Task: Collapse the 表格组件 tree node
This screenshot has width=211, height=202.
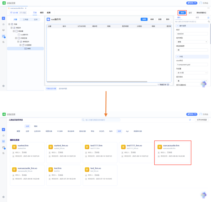Action: pyautogui.click(x=18, y=42)
